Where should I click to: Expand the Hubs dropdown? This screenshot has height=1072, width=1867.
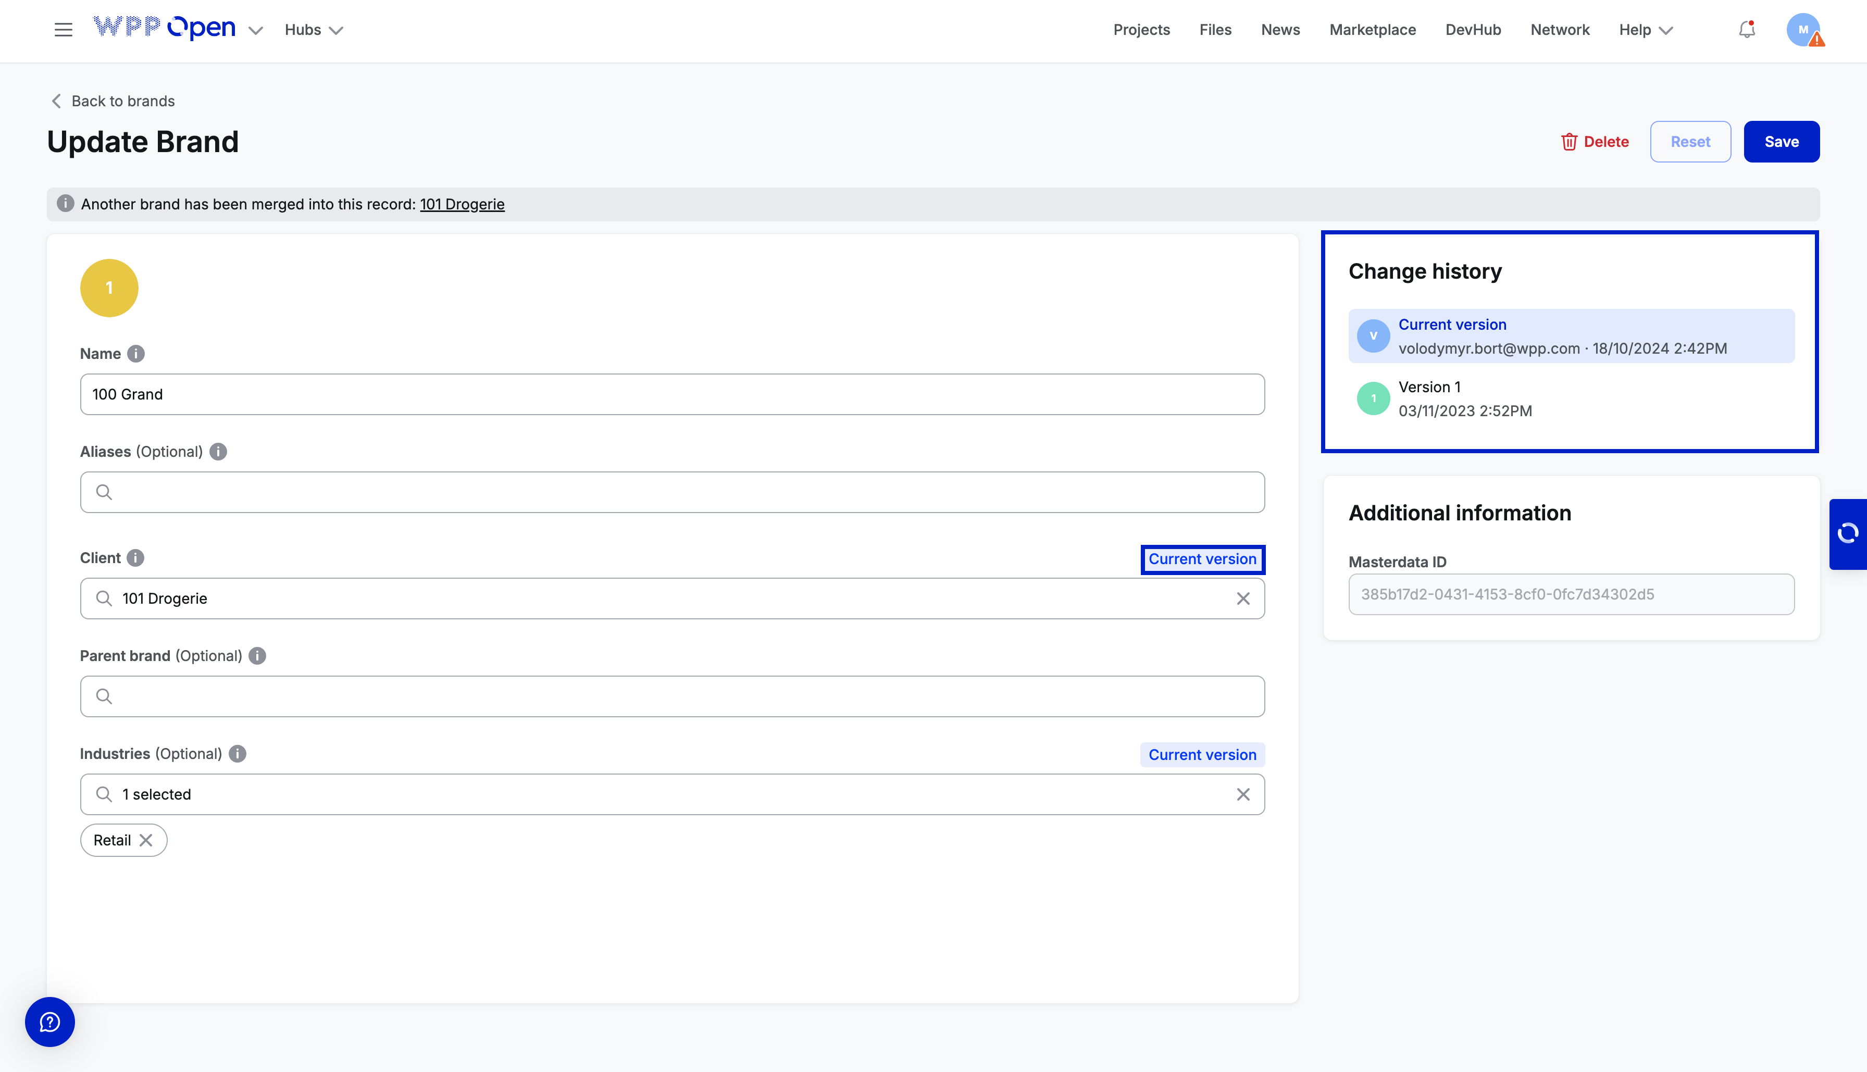314,30
